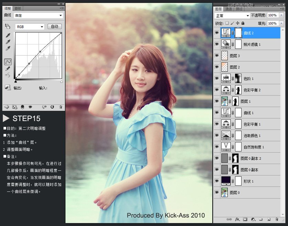Open the 不透明度 opacity value control
The image size is (288, 226).
pyautogui.click(x=274, y=15)
